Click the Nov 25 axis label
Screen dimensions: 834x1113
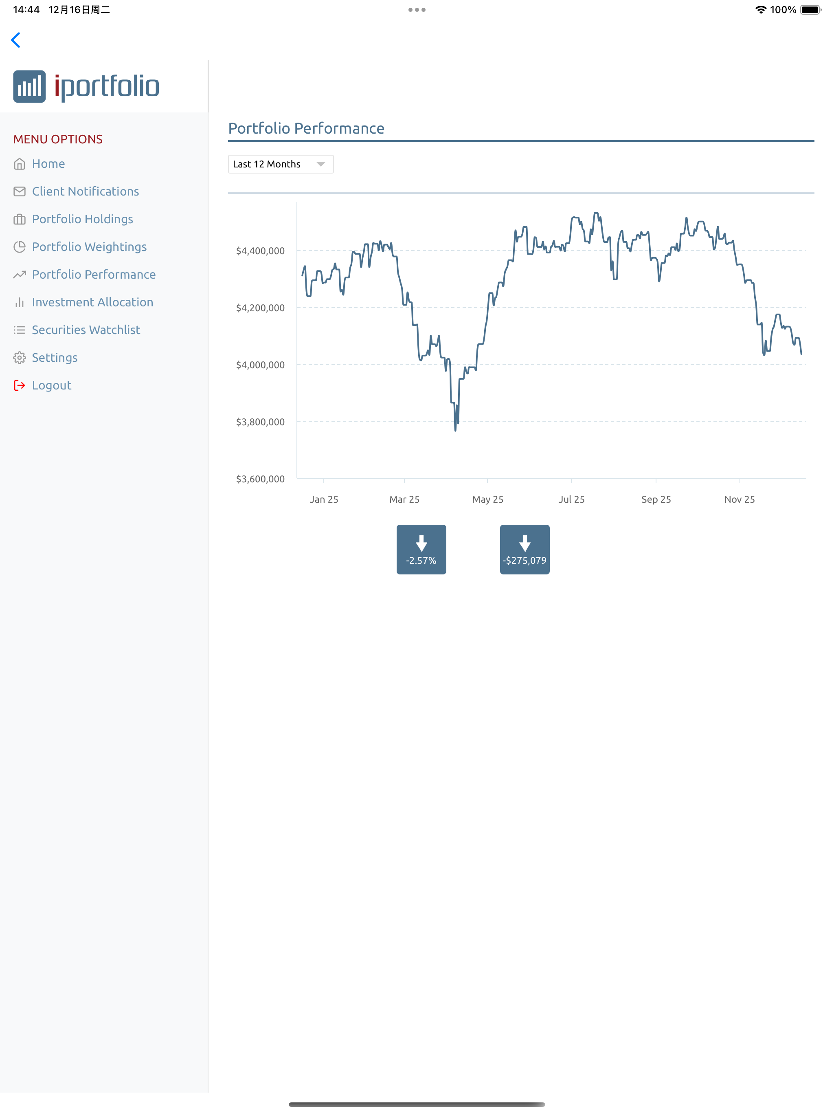[x=740, y=499]
